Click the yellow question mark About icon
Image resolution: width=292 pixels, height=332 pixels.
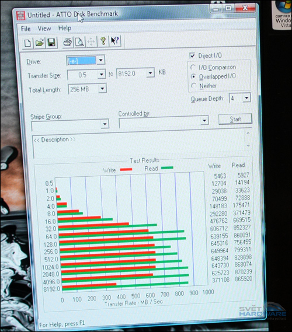pyautogui.click(x=103, y=41)
